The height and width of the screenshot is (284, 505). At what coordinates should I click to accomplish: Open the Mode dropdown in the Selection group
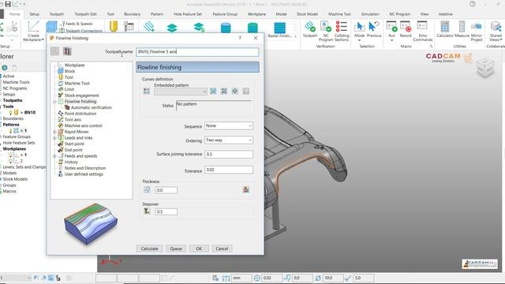359,40
